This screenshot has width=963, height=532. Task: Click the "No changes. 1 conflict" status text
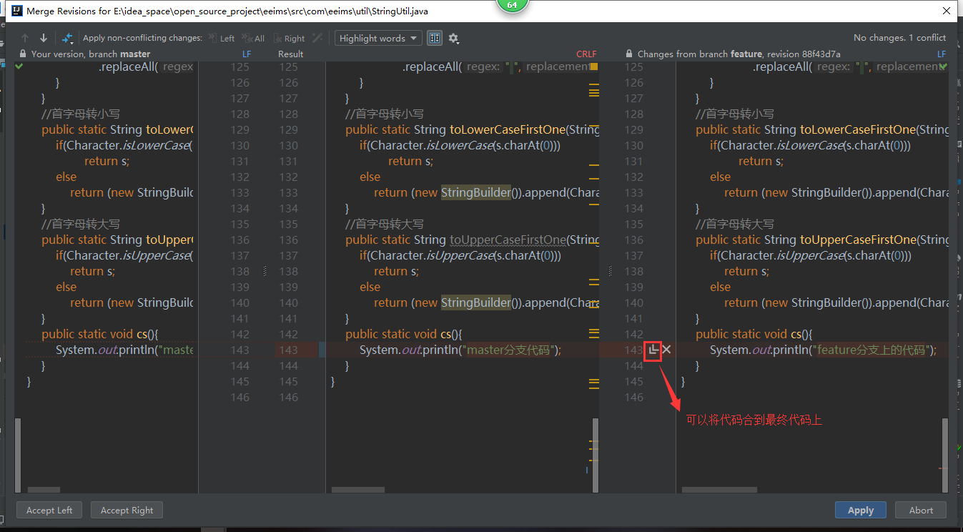pyautogui.click(x=899, y=38)
